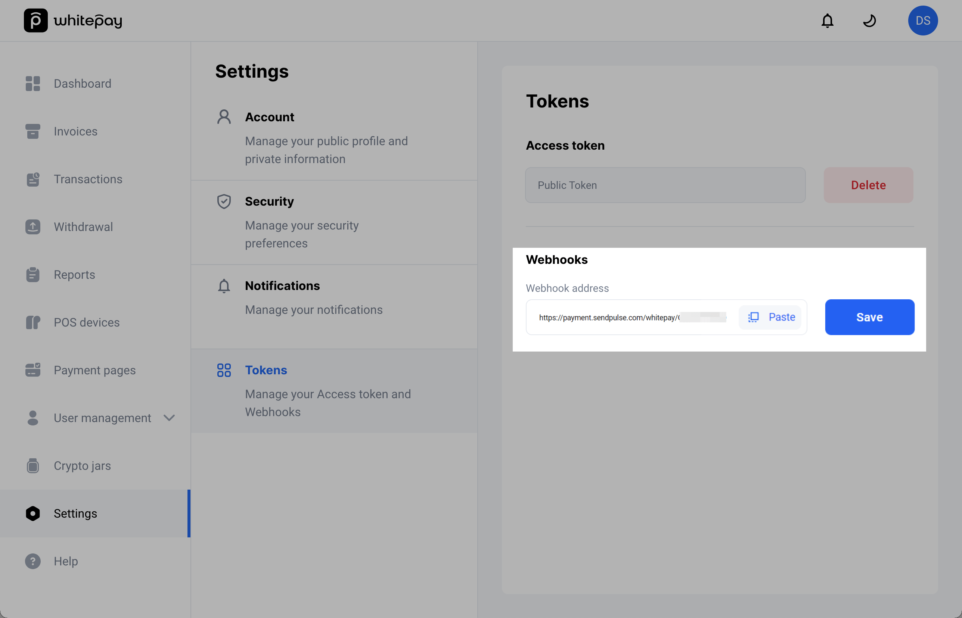Open the Help section

[x=65, y=561]
